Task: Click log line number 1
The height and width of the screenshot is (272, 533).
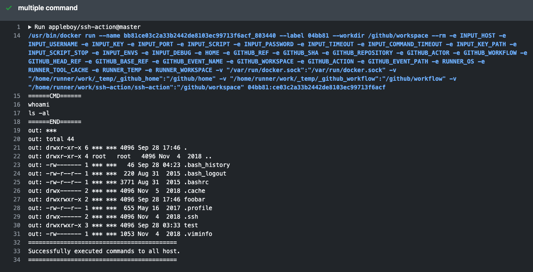Action: click(x=18, y=27)
